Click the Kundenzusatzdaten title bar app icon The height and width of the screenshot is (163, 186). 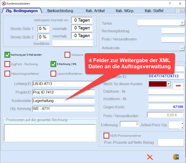point(4,4)
